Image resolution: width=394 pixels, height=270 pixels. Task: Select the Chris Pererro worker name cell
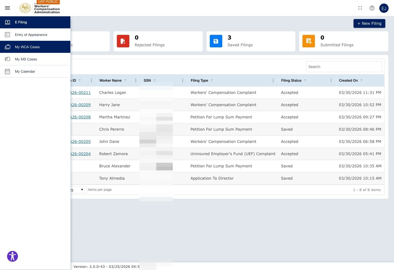coord(112,129)
